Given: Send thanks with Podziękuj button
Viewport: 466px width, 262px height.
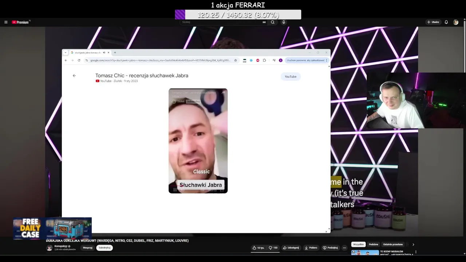Looking at the screenshot, I should tap(331, 248).
